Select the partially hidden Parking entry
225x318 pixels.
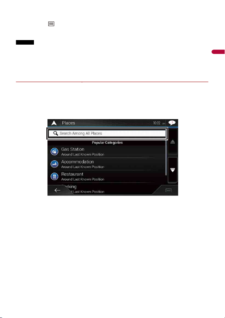coord(107,189)
